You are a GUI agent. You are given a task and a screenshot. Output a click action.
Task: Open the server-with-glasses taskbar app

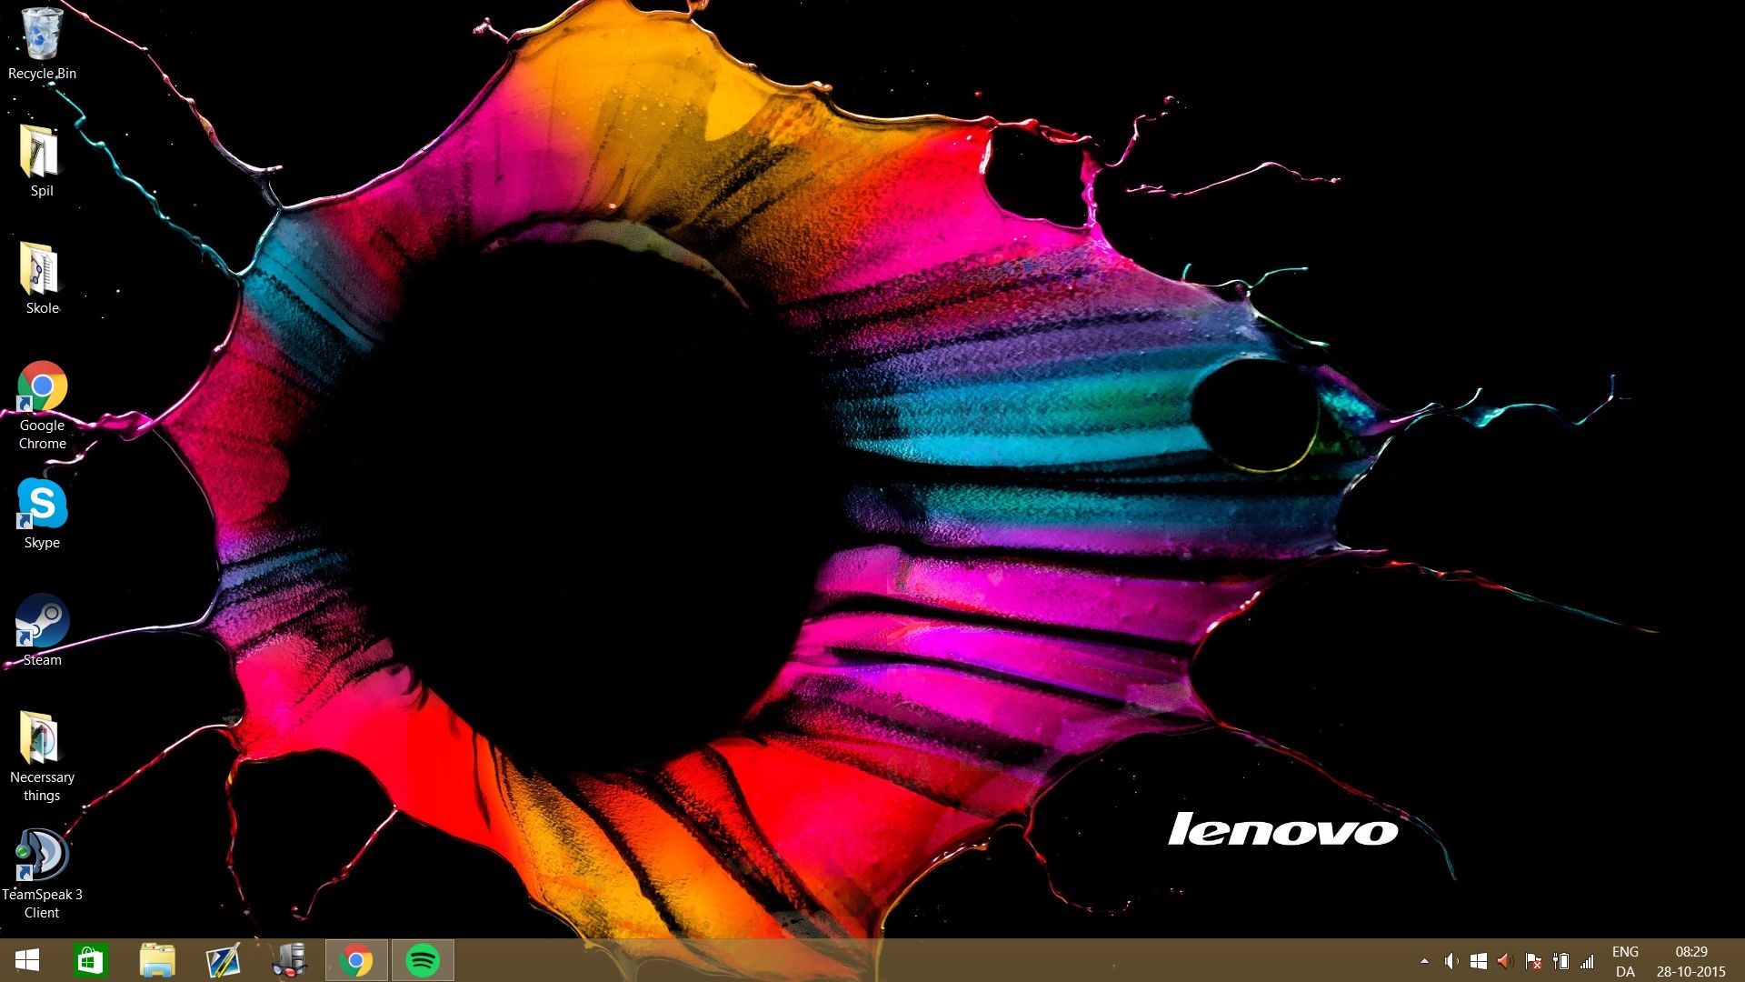click(290, 960)
